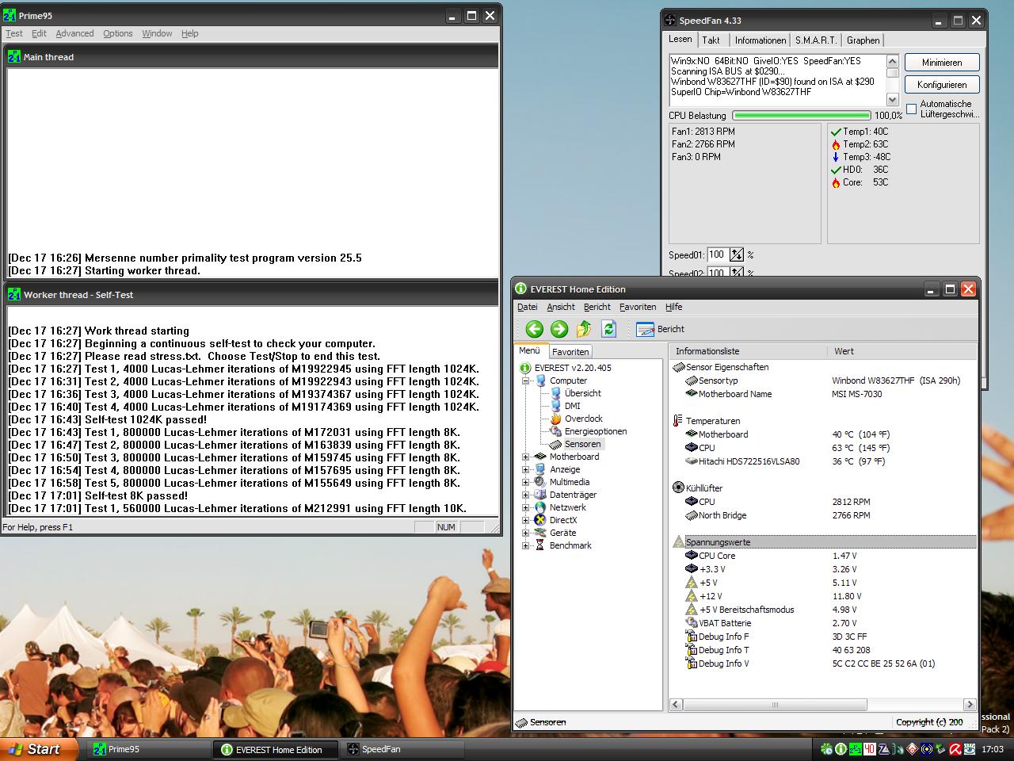This screenshot has height=761, width=1014.
Task: Expand Benchmark node in EVEREST tree
Action: click(x=525, y=545)
